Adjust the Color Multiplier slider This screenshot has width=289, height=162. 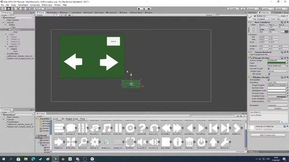tap(274, 99)
